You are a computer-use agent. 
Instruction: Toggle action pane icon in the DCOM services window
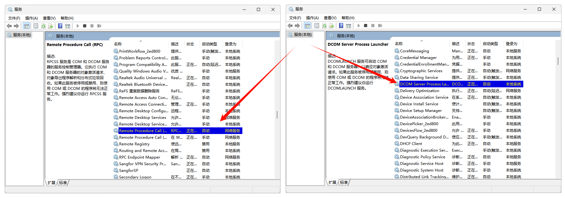click(x=348, y=26)
